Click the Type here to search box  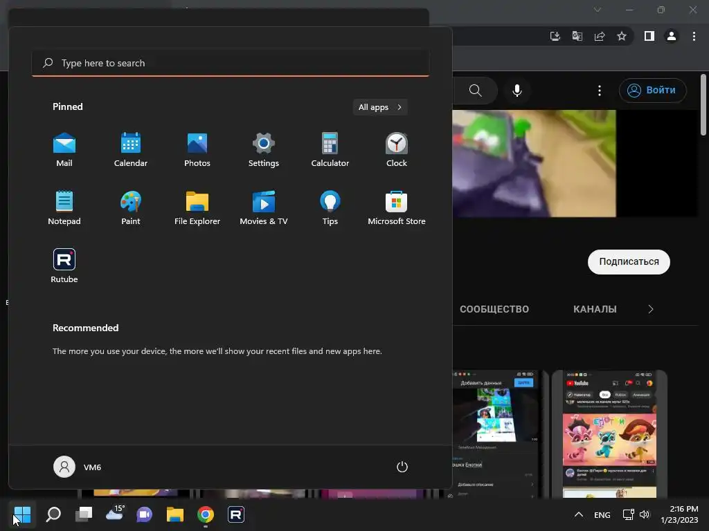230,63
